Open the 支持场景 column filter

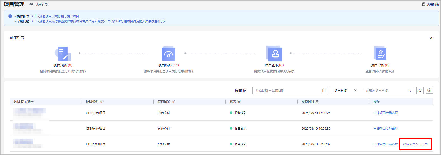pyautogui.click(x=173, y=102)
